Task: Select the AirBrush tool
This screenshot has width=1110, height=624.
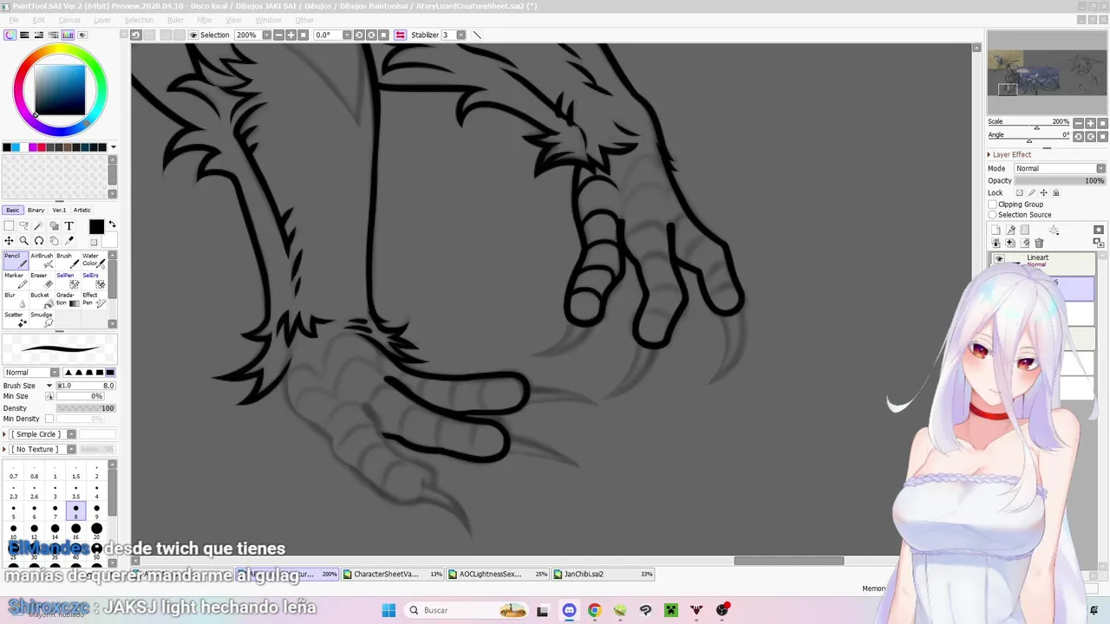Action: point(42,260)
